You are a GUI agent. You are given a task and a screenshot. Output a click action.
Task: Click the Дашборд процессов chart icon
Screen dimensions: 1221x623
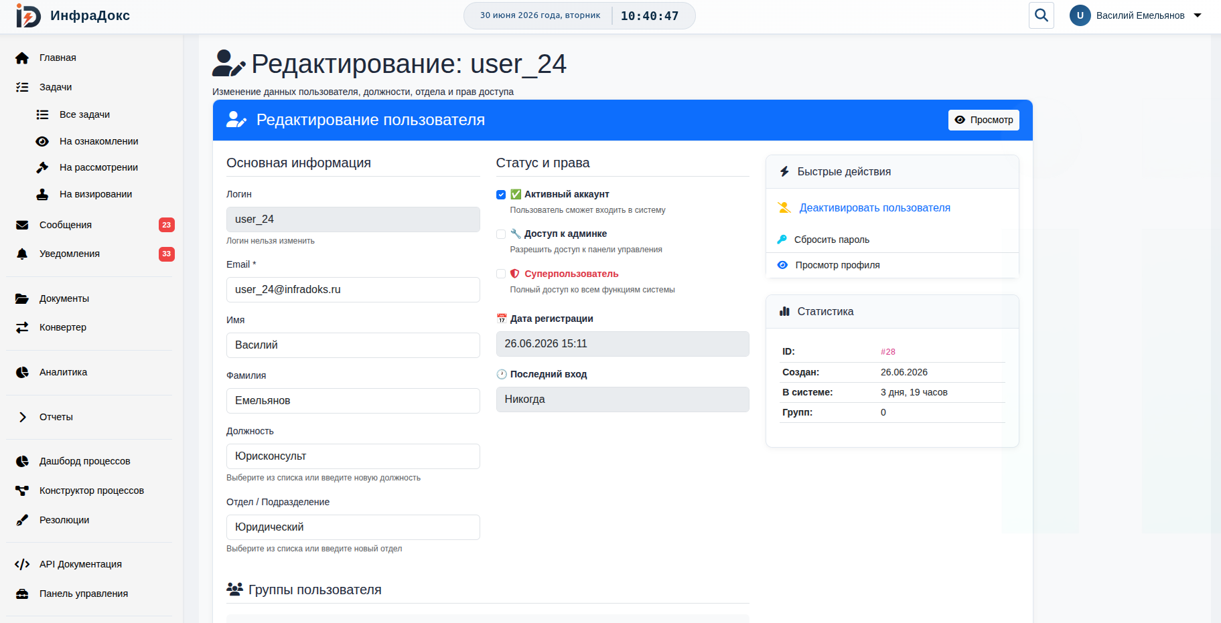(22, 461)
